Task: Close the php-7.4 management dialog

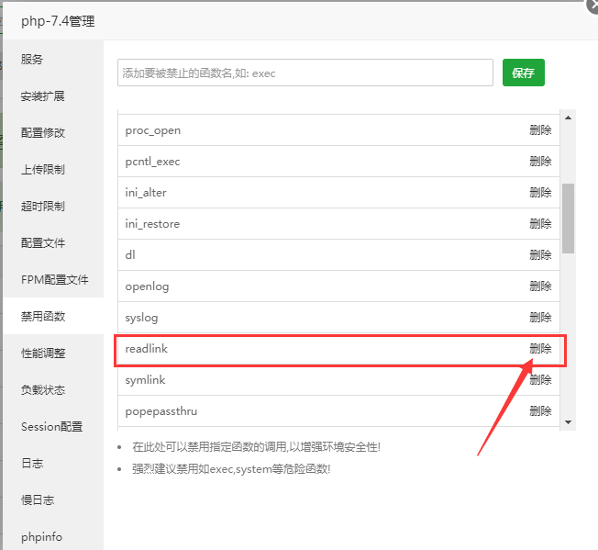Action: tap(592, 5)
